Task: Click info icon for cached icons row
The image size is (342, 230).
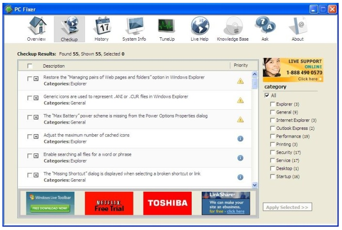Action: 240,138
